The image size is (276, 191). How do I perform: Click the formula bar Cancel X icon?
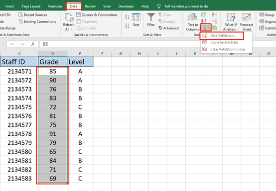(12, 44)
